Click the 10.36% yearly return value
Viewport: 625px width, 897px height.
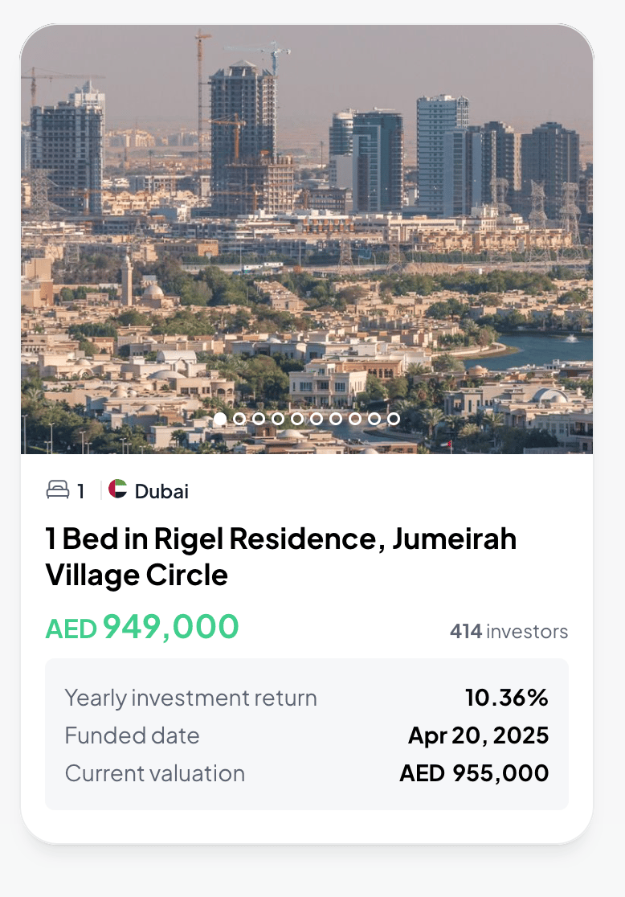(x=506, y=698)
